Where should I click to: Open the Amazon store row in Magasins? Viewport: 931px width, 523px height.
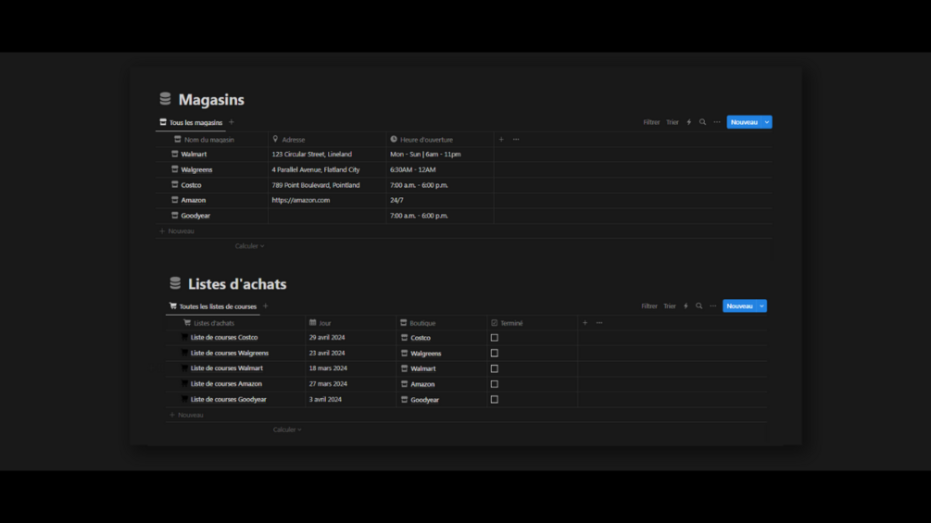tap(193, 201)
